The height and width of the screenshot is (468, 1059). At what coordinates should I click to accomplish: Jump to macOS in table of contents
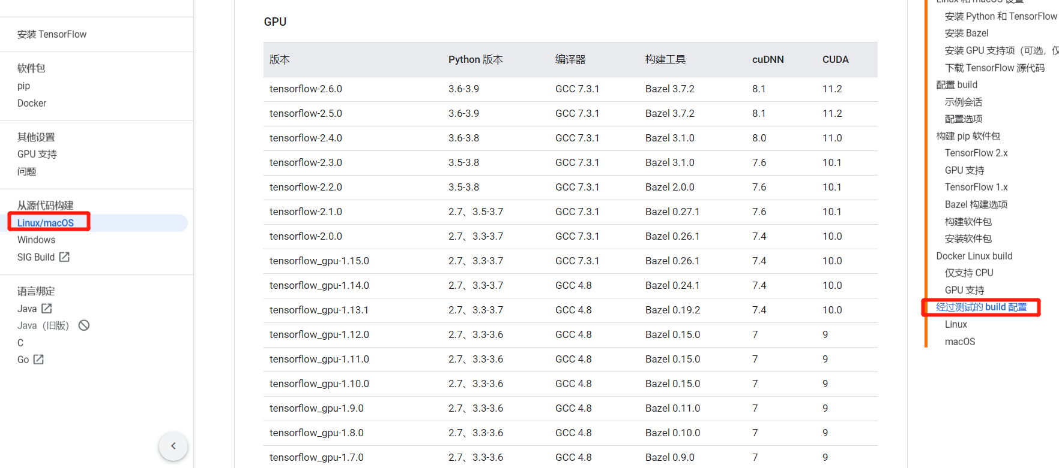coord(960,342)
